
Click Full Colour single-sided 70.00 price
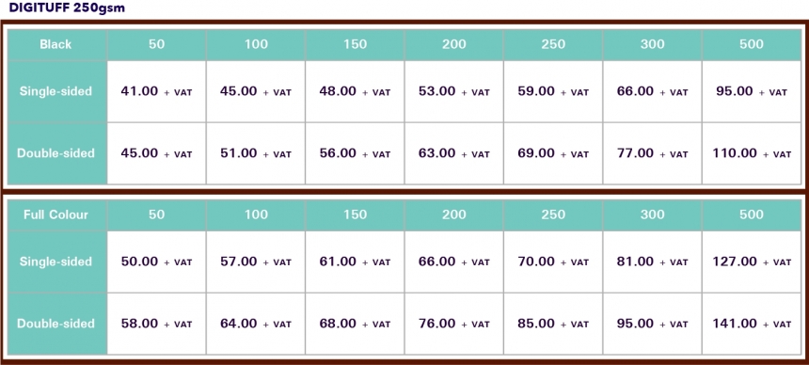pos(552,262)
